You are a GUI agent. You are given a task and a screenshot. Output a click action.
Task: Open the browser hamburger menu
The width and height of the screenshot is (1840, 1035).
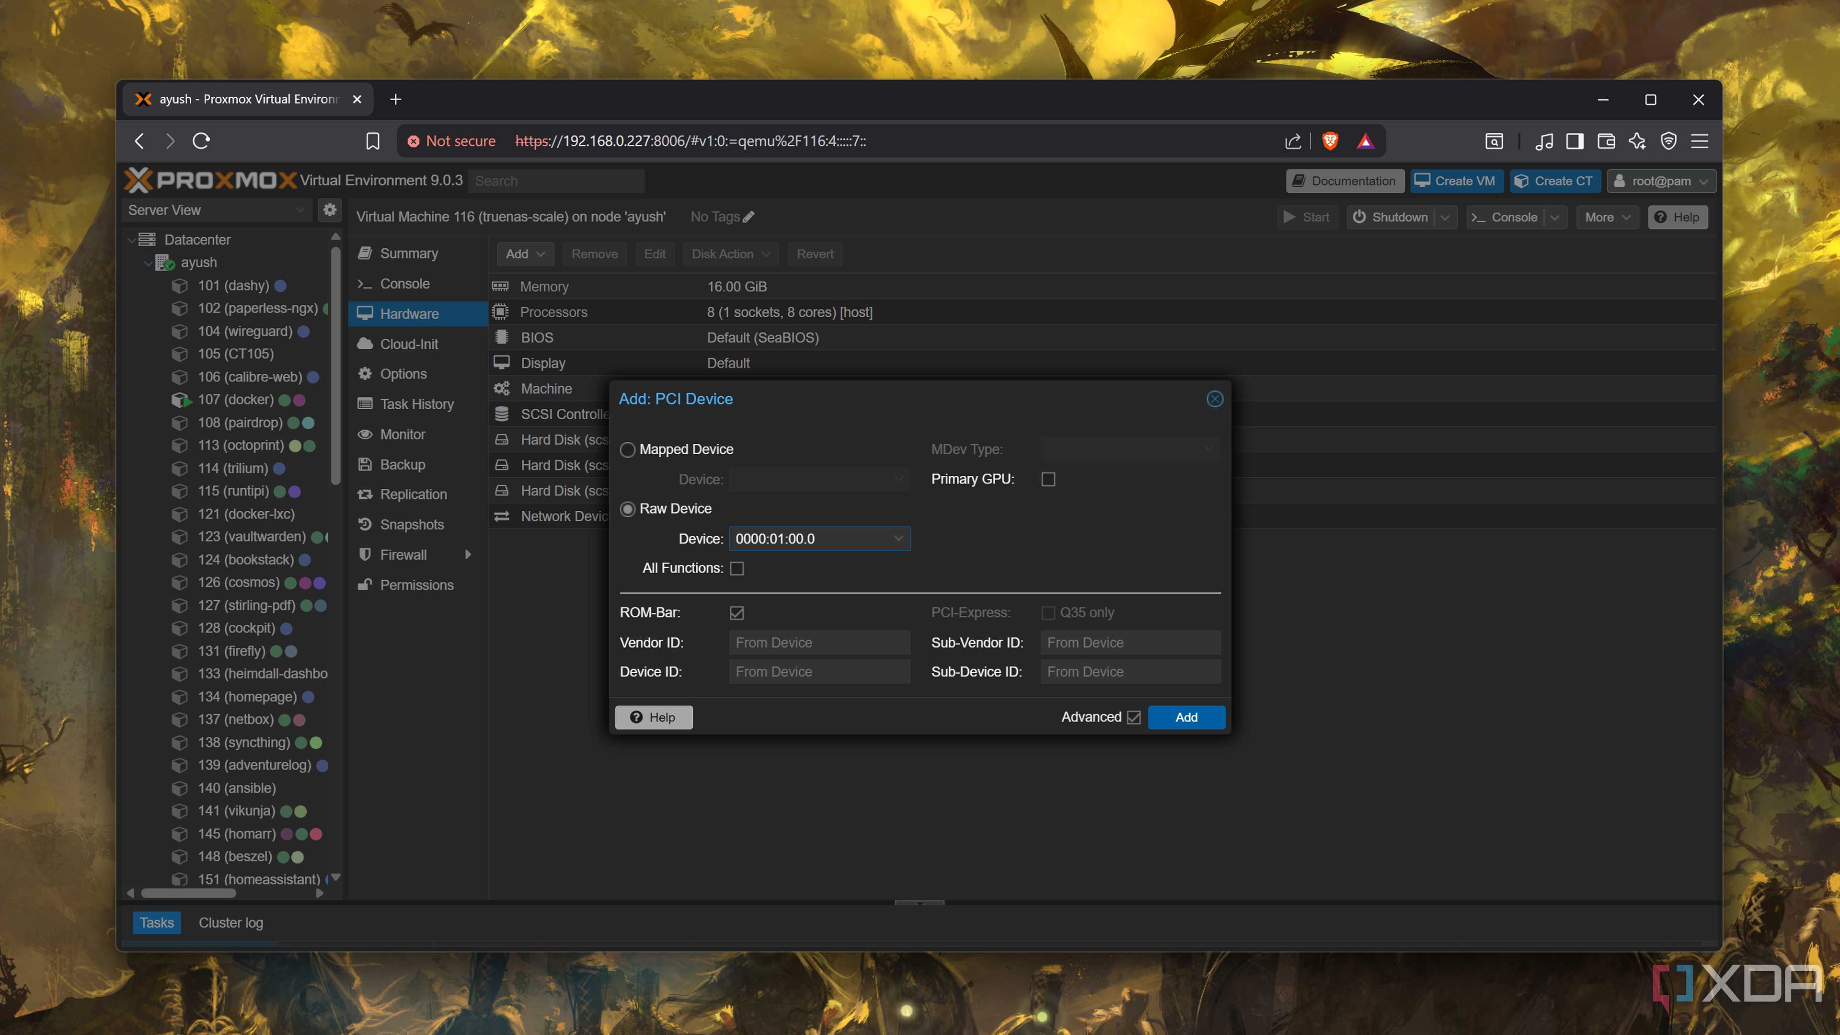(x=1699, y=141)
